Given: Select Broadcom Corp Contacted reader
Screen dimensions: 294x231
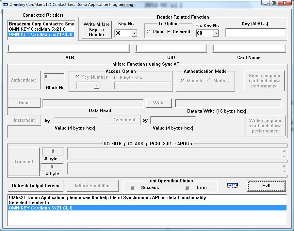Looking at the screenshot, I should [x=41, y=24].
